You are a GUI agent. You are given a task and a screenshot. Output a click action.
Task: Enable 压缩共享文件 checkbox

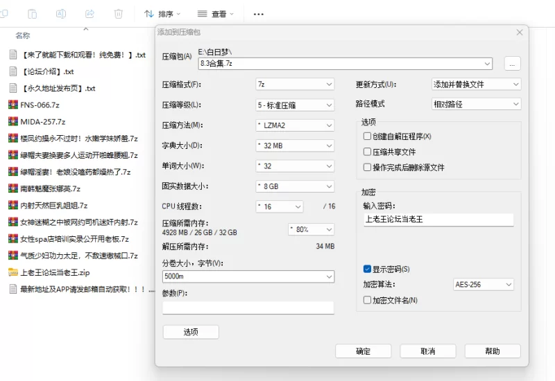pos(367,152)
